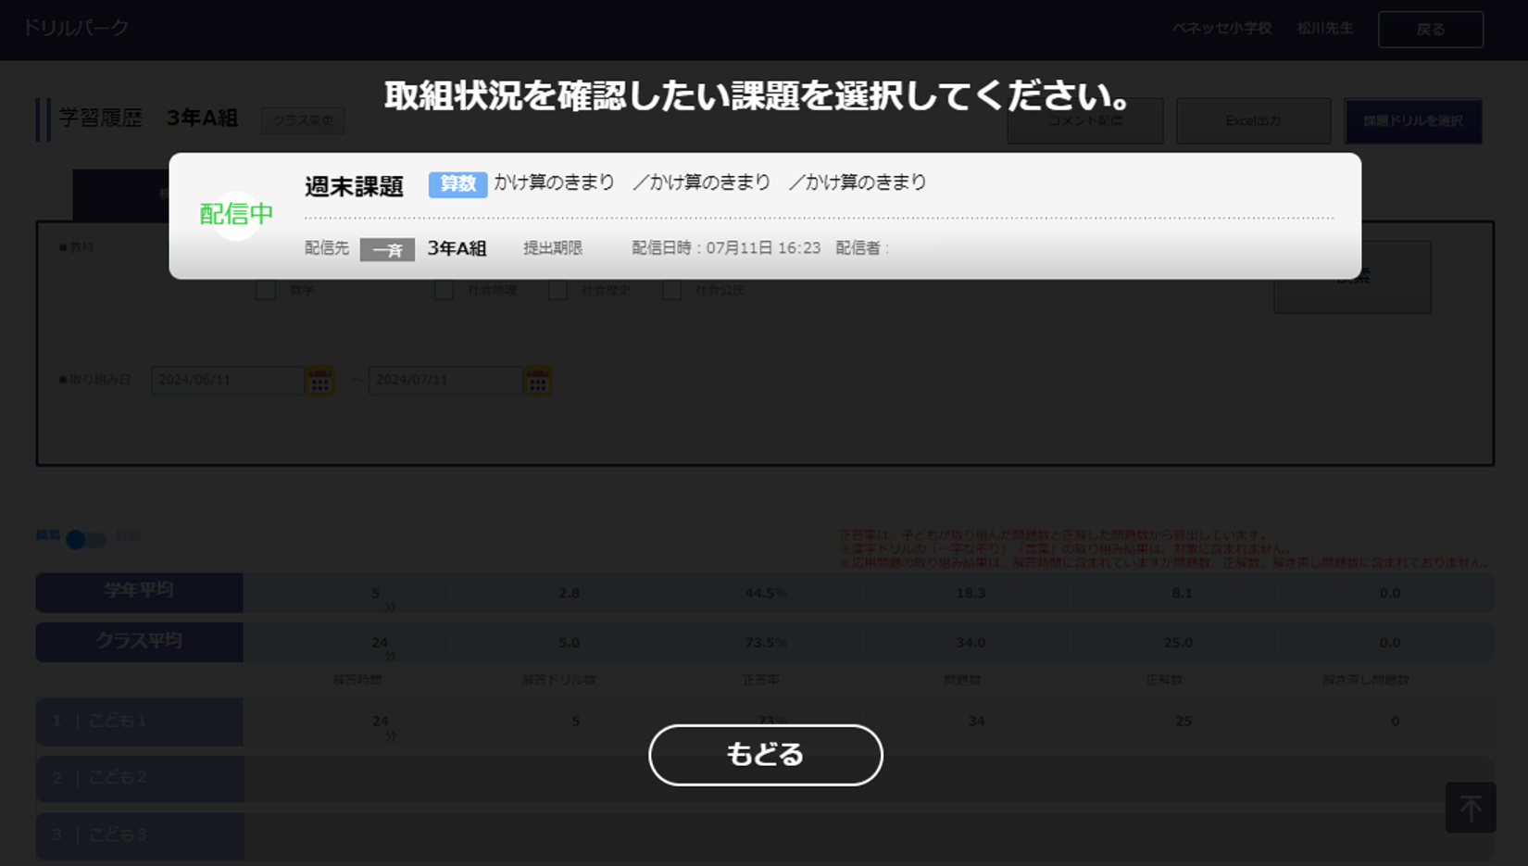Click the dimmed クラス変更 button
The image size is (1528, 866).
[303, 120]
